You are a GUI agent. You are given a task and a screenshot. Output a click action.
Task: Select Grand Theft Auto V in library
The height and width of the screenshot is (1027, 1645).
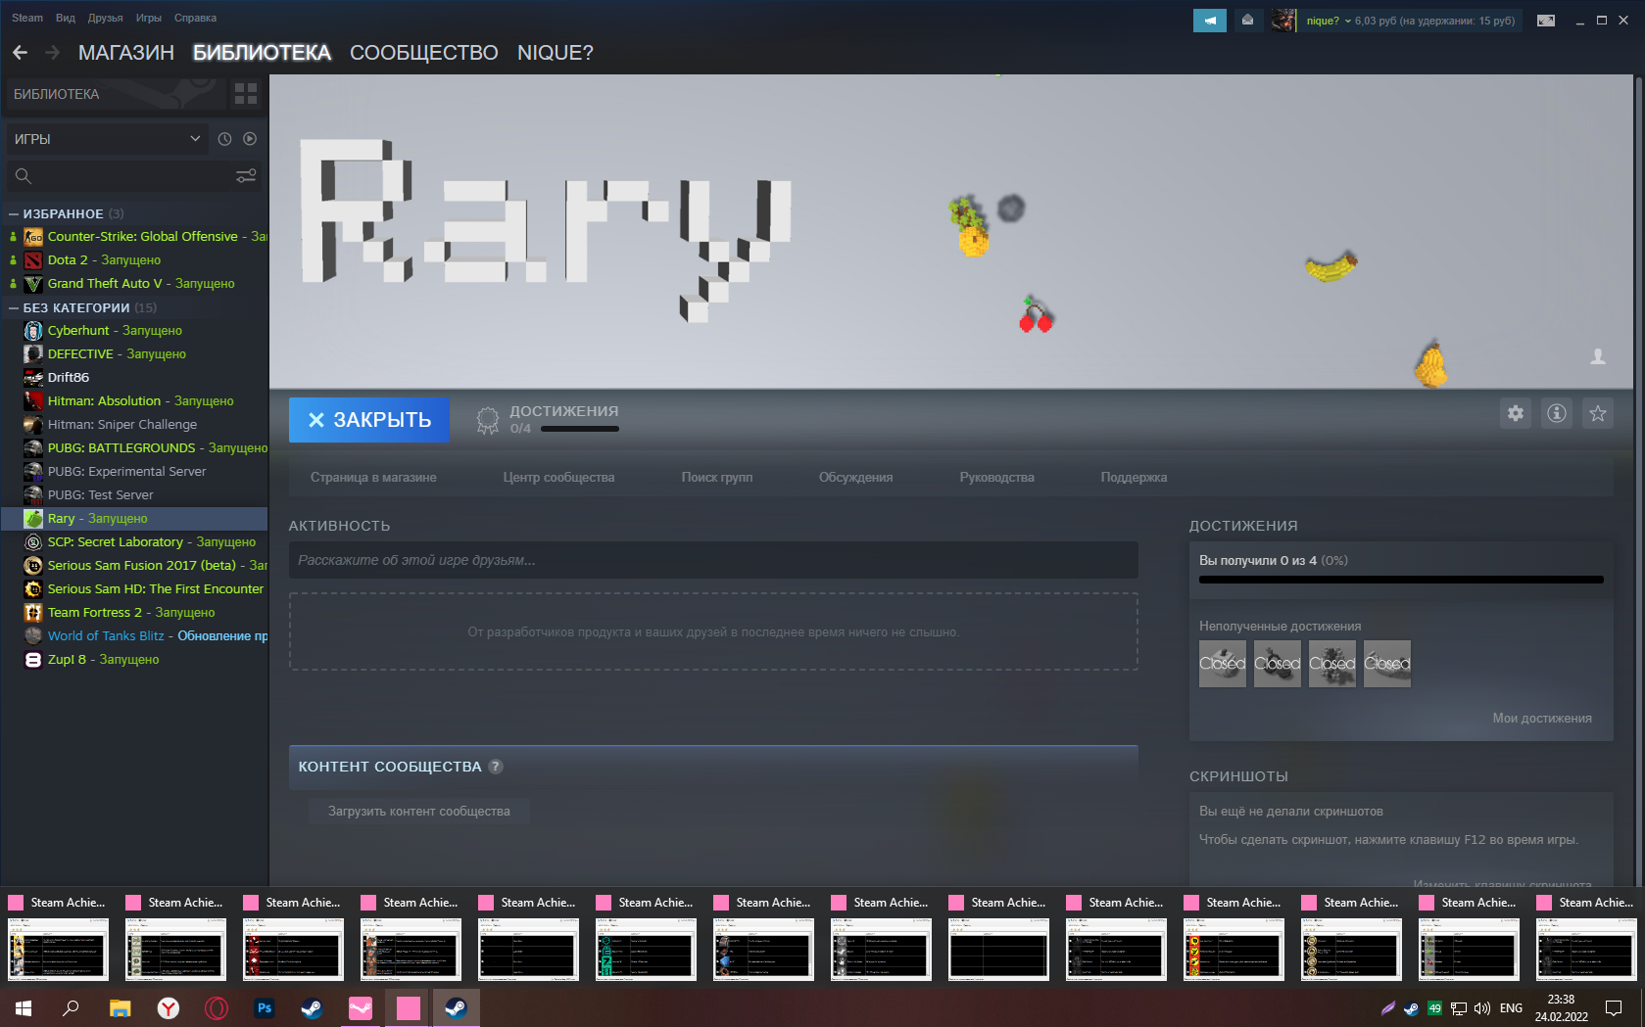(x=134, y=284)
